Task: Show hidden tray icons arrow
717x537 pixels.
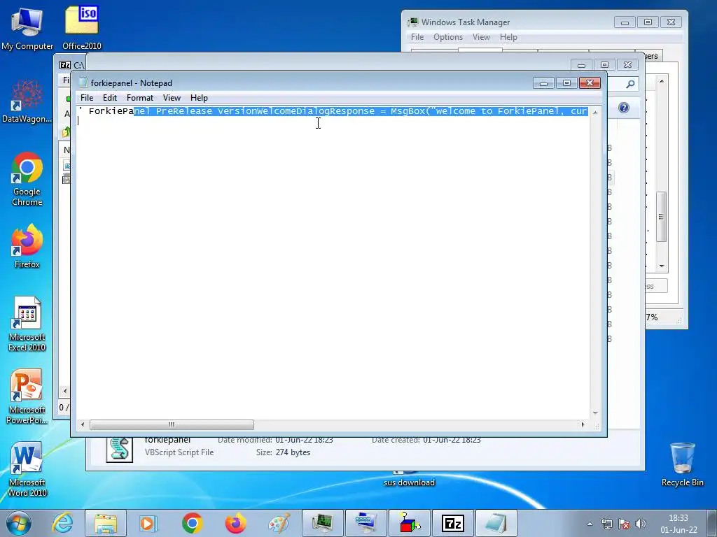Action: (590, 524)
